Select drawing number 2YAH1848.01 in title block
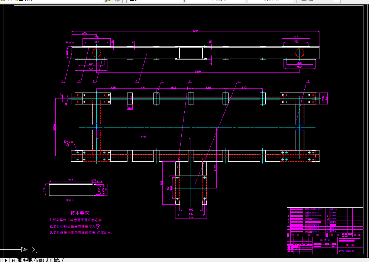369x262 pixels. pos(347,251)
